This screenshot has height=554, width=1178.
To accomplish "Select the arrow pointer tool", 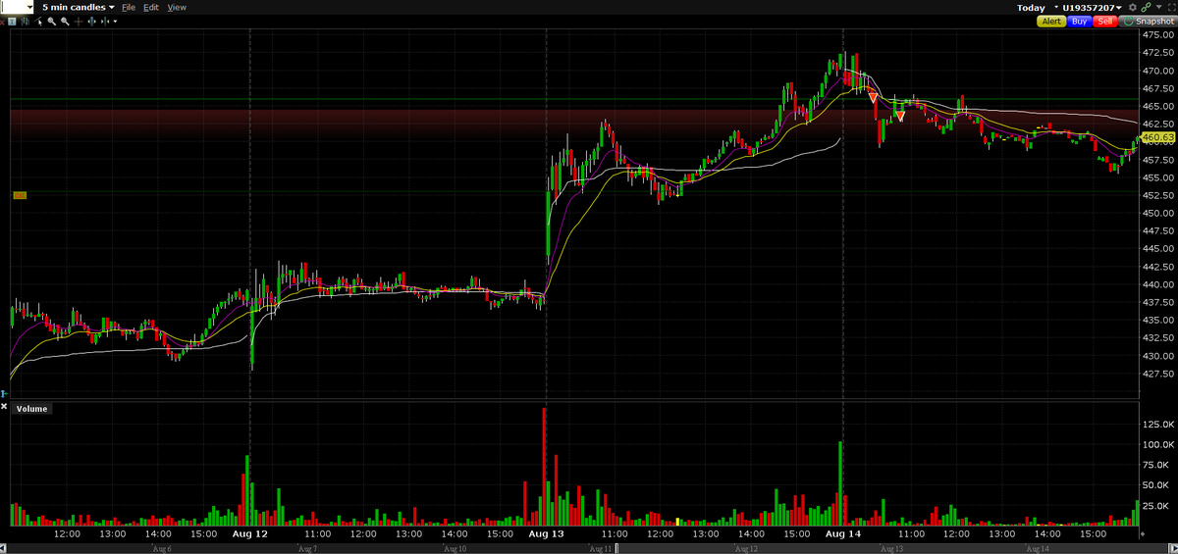I will click(x=38, y=22).
